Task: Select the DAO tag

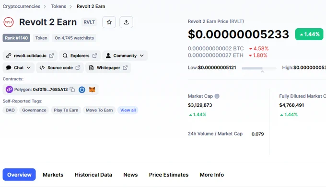Action: 10,110
